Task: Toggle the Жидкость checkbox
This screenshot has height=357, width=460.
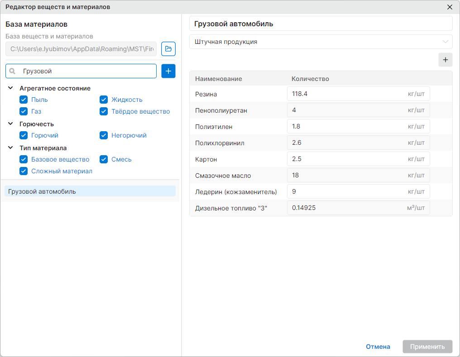Action: click(x=104, y=100)
